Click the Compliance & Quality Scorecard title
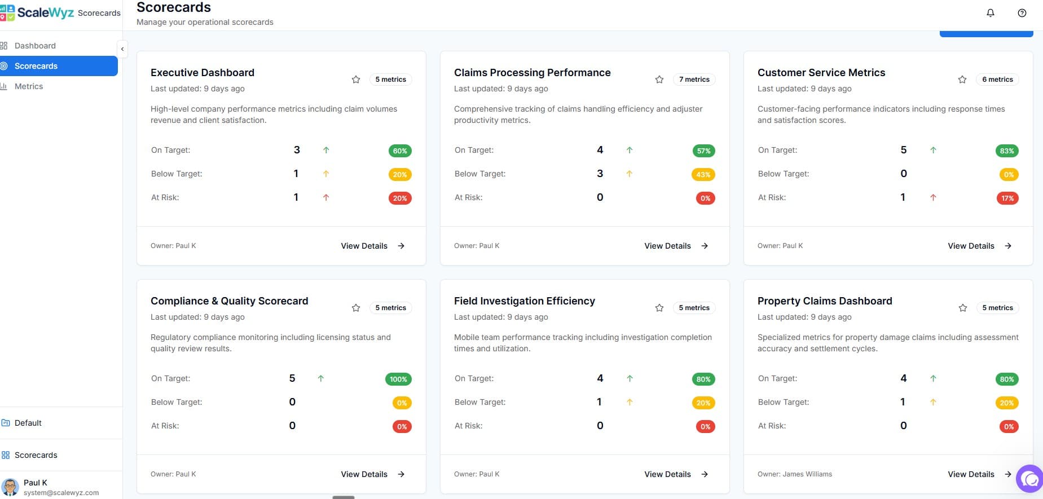 tap(229, 301)
